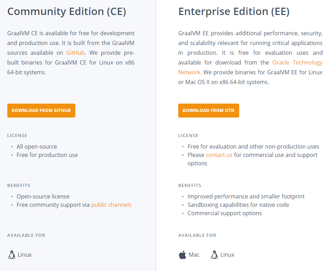This screenshot has width=332, height=271.
Task: Click 'Improved performance and smaller footprint' bullet
Action: coord(246,196)
